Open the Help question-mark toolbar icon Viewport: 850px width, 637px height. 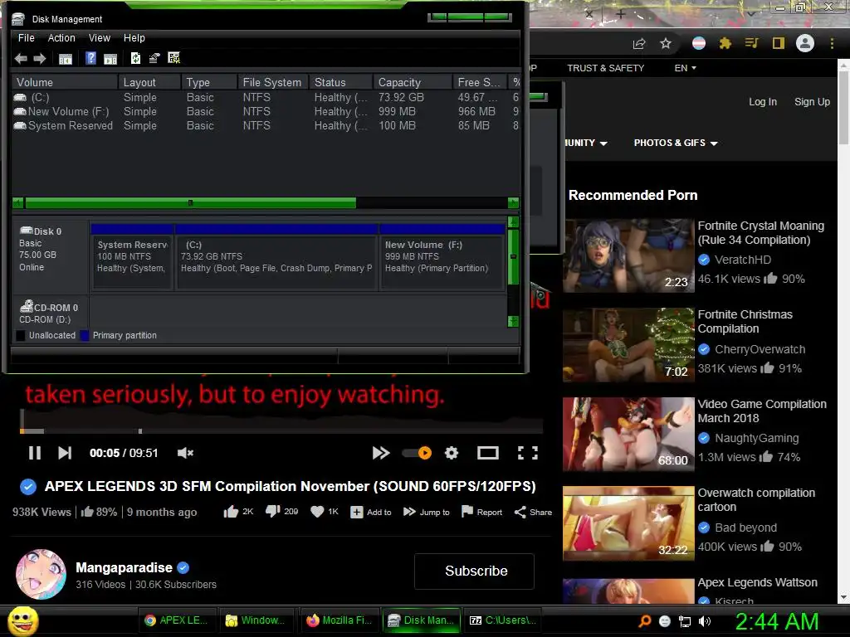pos(90,58)
